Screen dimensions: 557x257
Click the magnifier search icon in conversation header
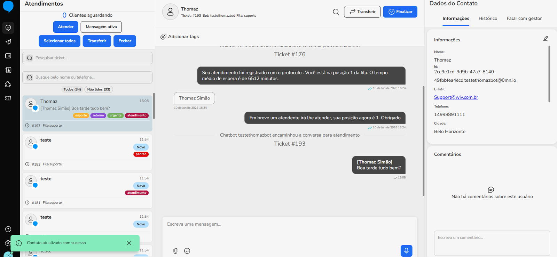click(336, 12)
